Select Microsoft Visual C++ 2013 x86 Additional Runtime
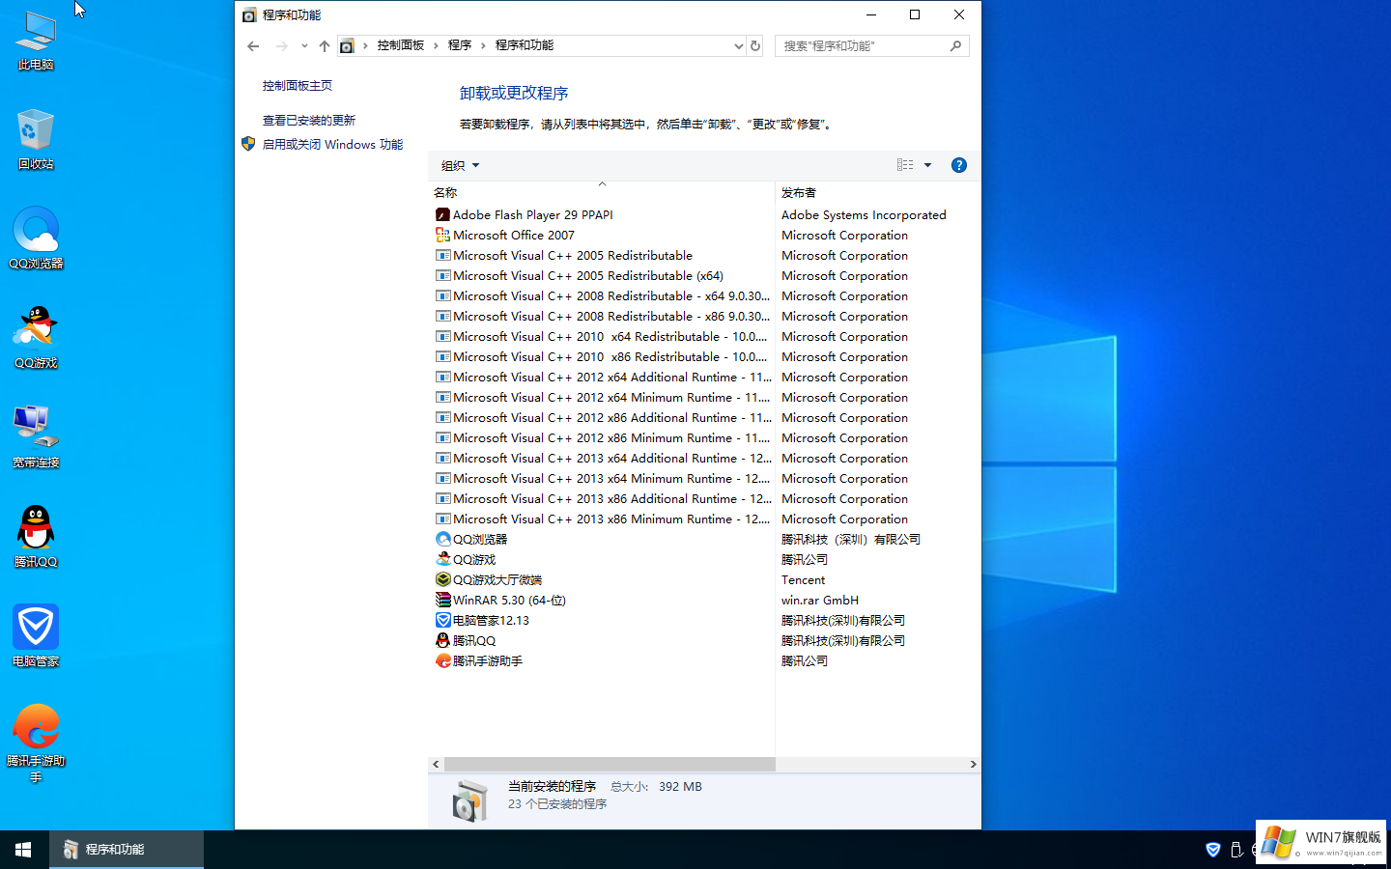 click(611, 498)
